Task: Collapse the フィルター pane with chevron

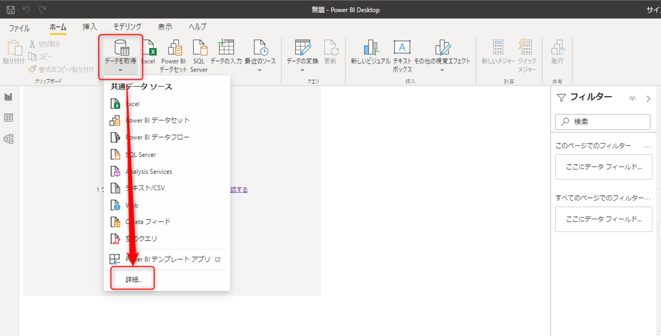Action: 648,99
